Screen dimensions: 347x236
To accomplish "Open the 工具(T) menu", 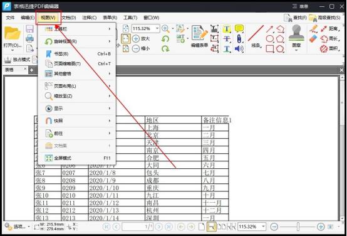I will pyautogui.click(x=130, y=18).
